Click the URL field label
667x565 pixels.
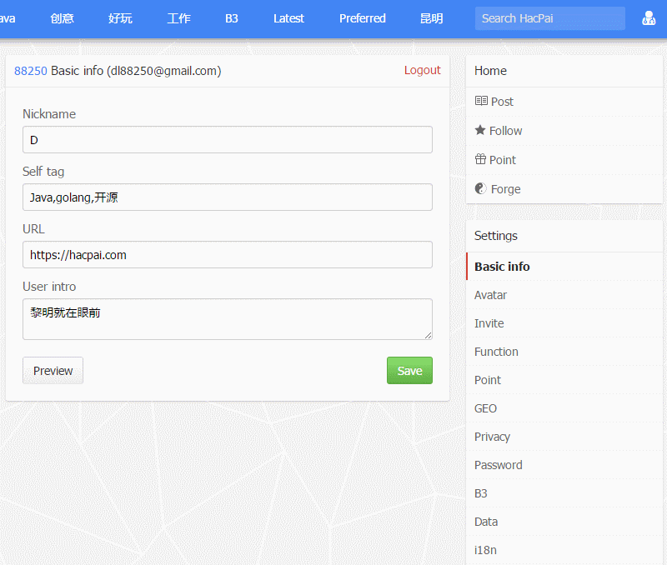pyautogui.click(x=33, y=228)
